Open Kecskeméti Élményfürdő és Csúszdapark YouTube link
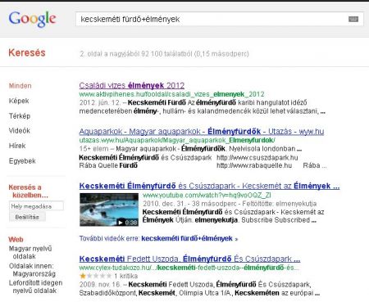The height and width of the screenshot is (302, 369). [x=209, y=186]
